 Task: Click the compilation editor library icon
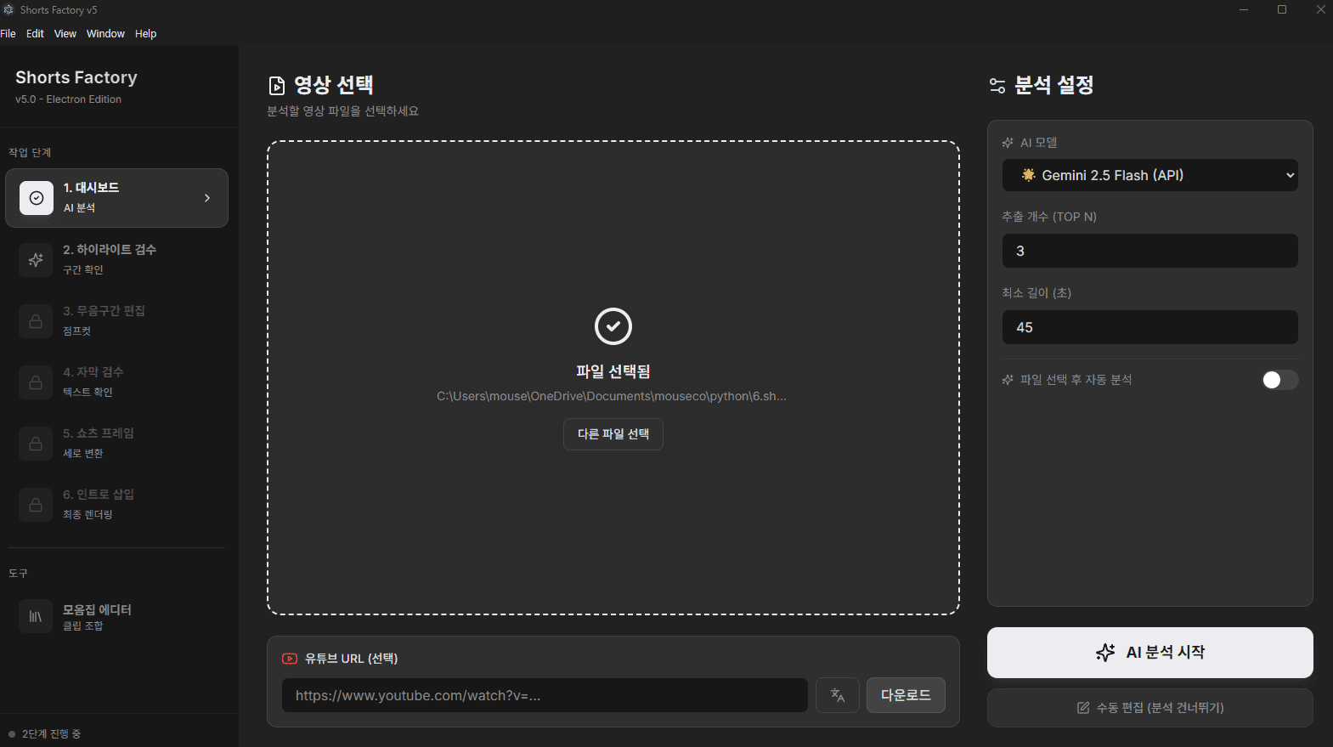36,617
